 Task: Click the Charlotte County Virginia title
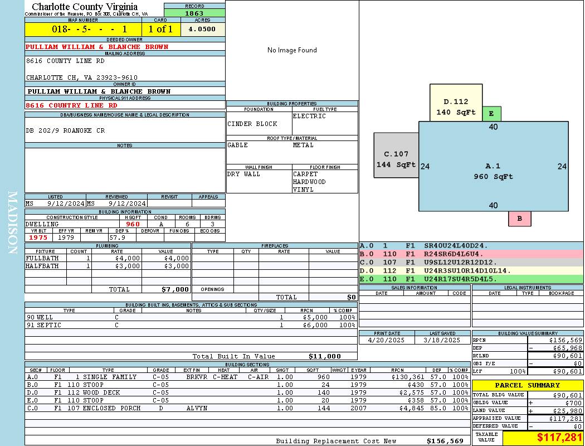point(85,7)
